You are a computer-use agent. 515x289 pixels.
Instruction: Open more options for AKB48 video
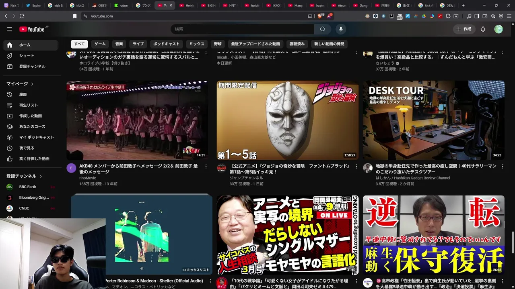coord(206,166)
